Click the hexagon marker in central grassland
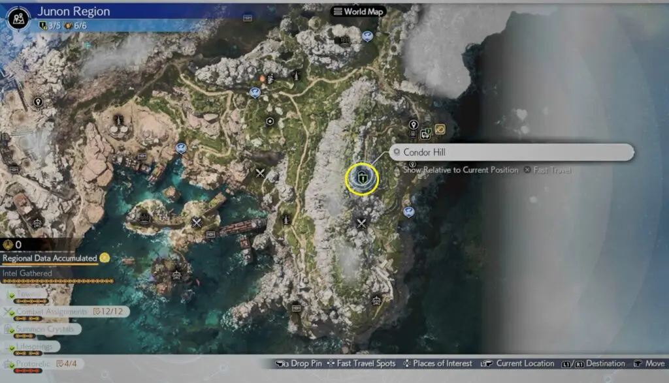Image resolution: width=669 pixels, height=383 pixels. point(270,121)
